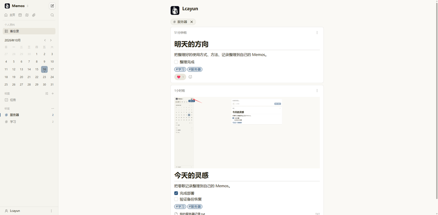The height and width of the screenshot is (215, 438).
Task: Open the 标签 section more options
Action: pos(53,109)
